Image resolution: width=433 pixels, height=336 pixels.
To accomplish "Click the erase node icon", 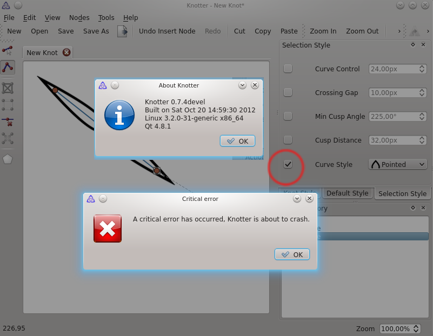I will (8, 122).
